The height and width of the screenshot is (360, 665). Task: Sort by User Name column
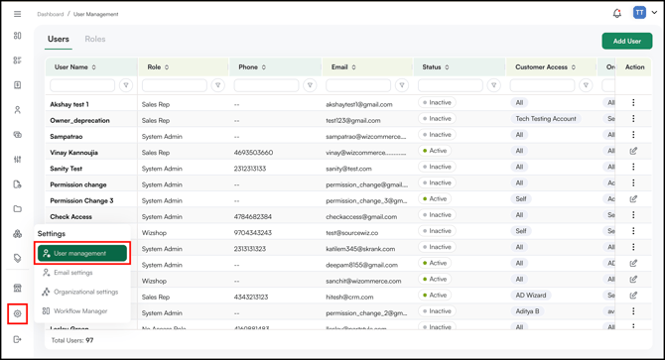[93, 66]
